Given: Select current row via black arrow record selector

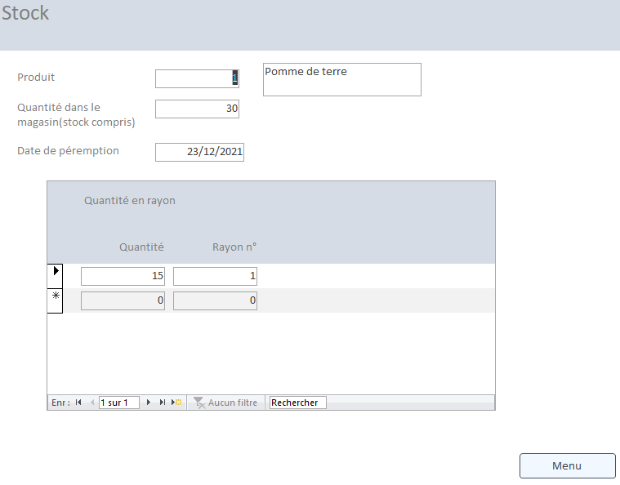Looking at the screenshot, I should (55, 276).
